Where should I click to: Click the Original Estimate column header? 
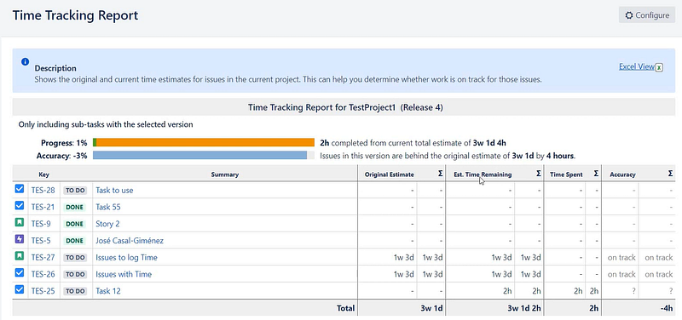point(390,174)
